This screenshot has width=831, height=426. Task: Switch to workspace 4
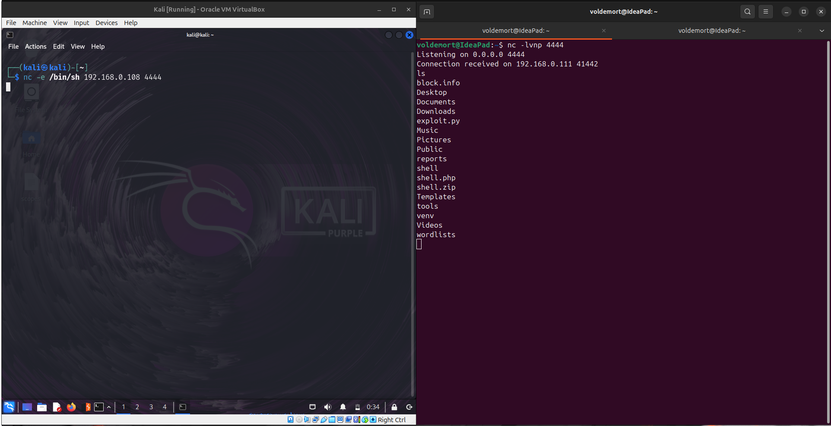[x=165, y=407]
